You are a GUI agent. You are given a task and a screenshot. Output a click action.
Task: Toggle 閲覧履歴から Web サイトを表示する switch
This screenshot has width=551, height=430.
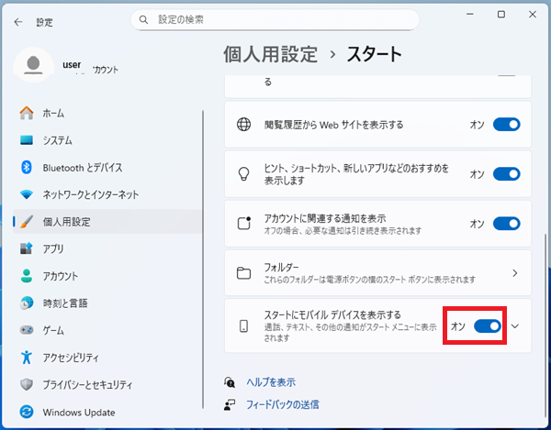point(506,125)
